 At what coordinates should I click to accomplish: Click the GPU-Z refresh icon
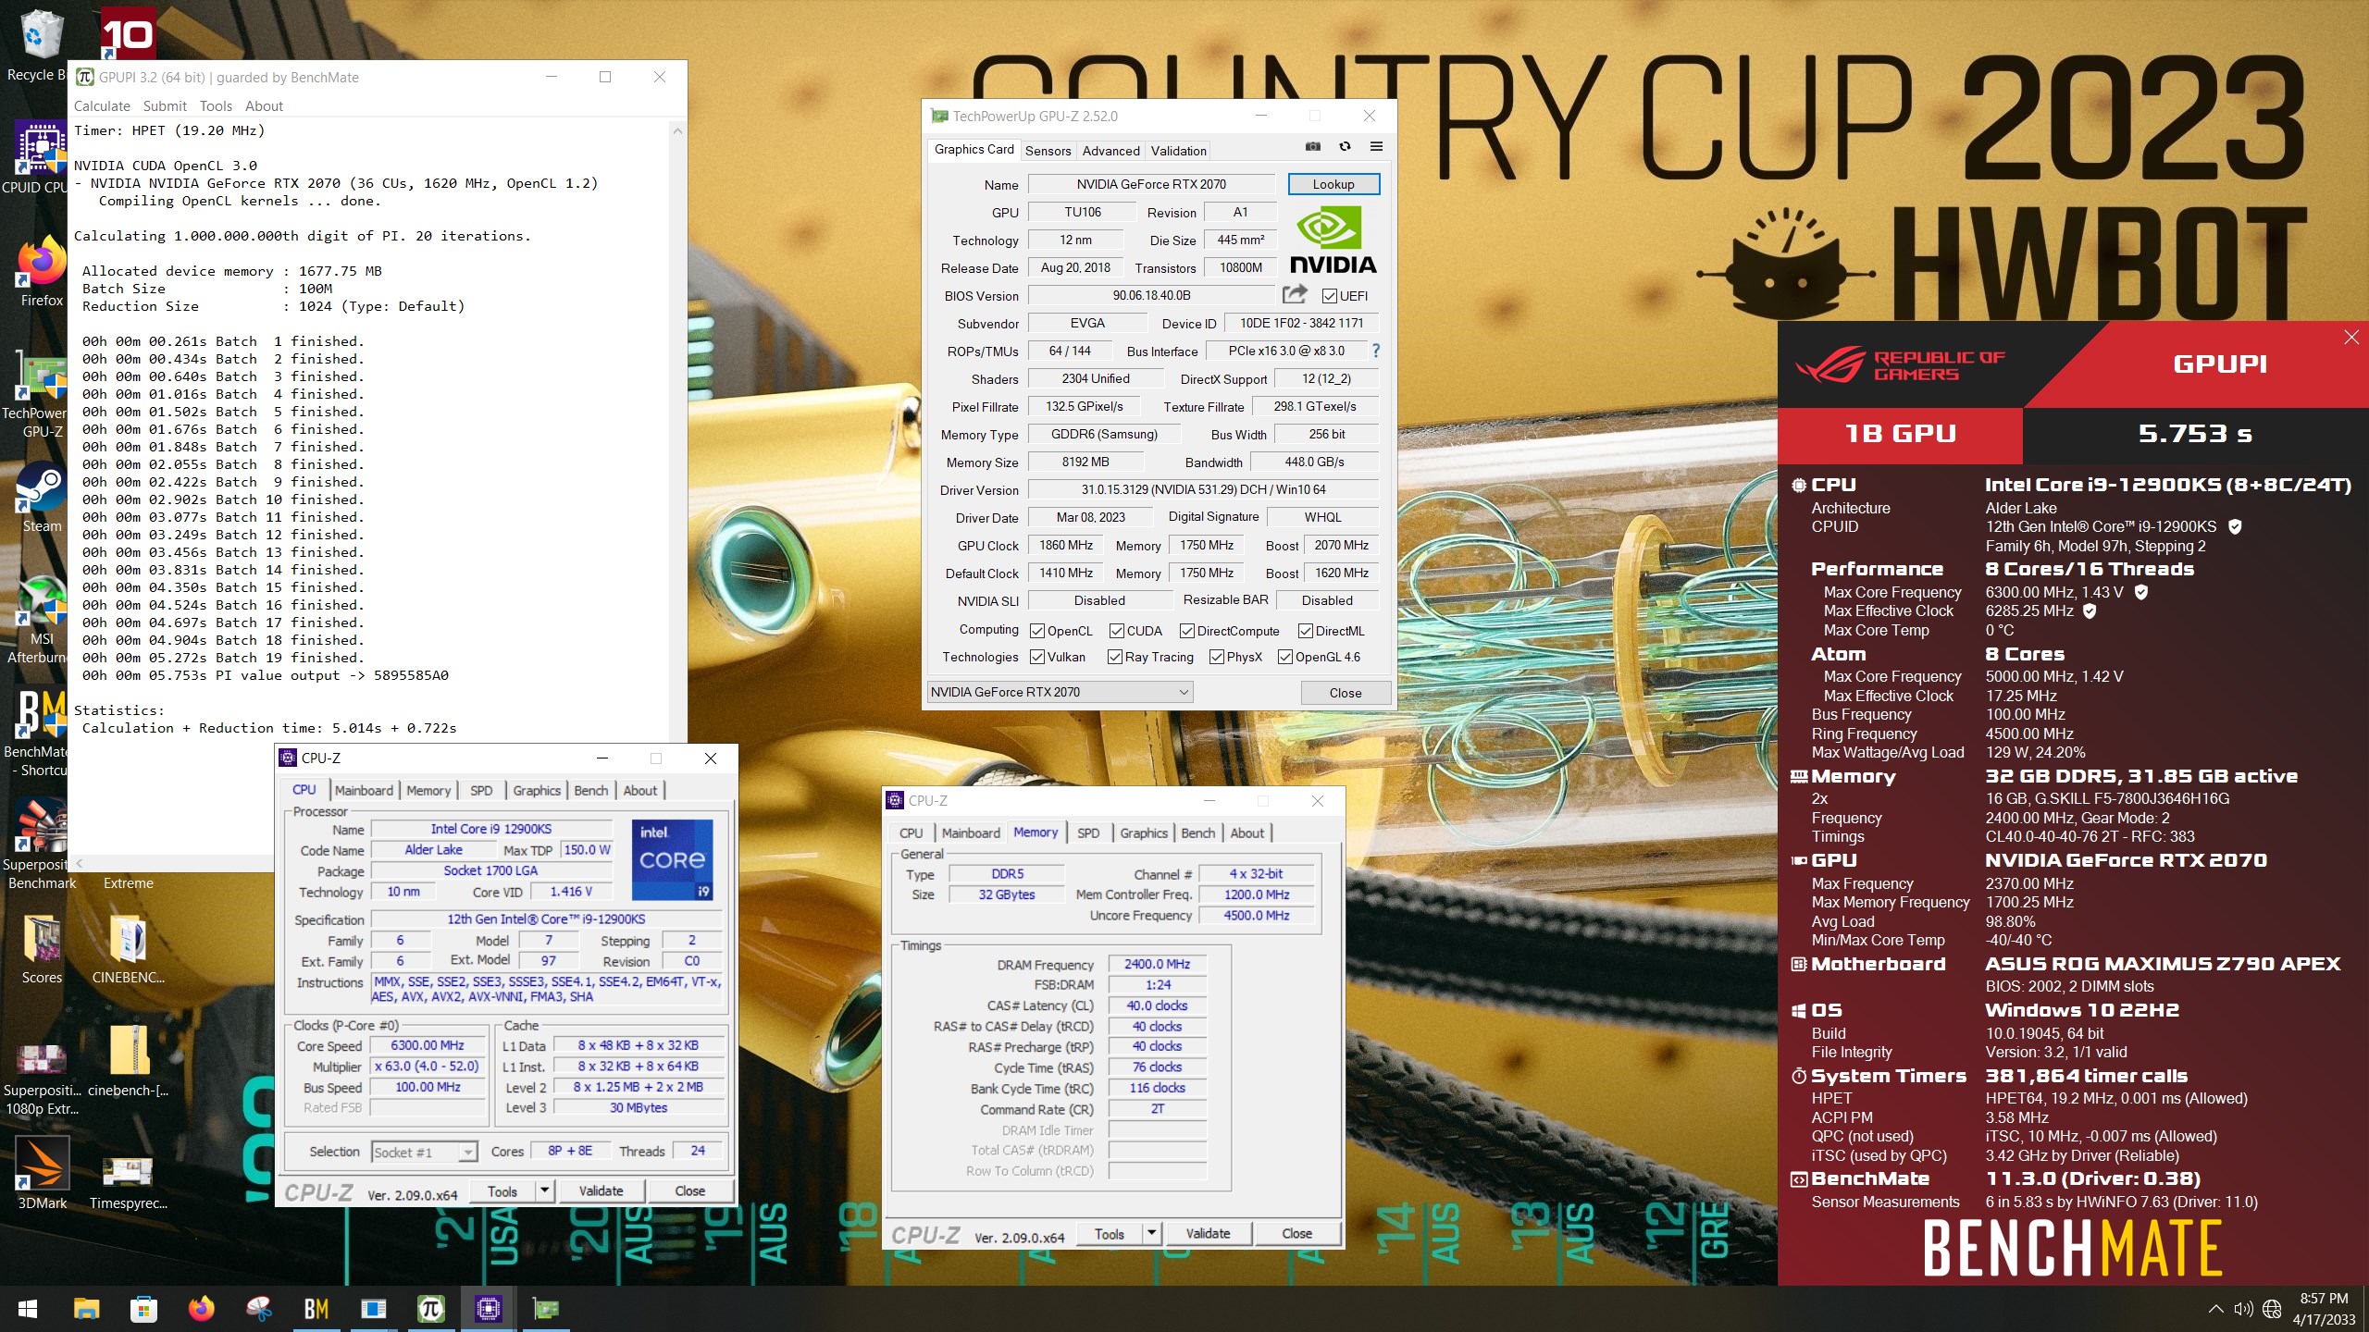click(x=1345, y=146)
